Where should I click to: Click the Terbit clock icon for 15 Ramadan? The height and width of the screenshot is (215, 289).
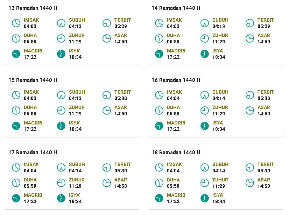click(x=106, y=95)
